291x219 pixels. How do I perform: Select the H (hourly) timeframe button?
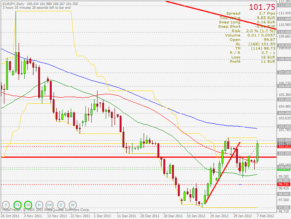tap(39, 205)
